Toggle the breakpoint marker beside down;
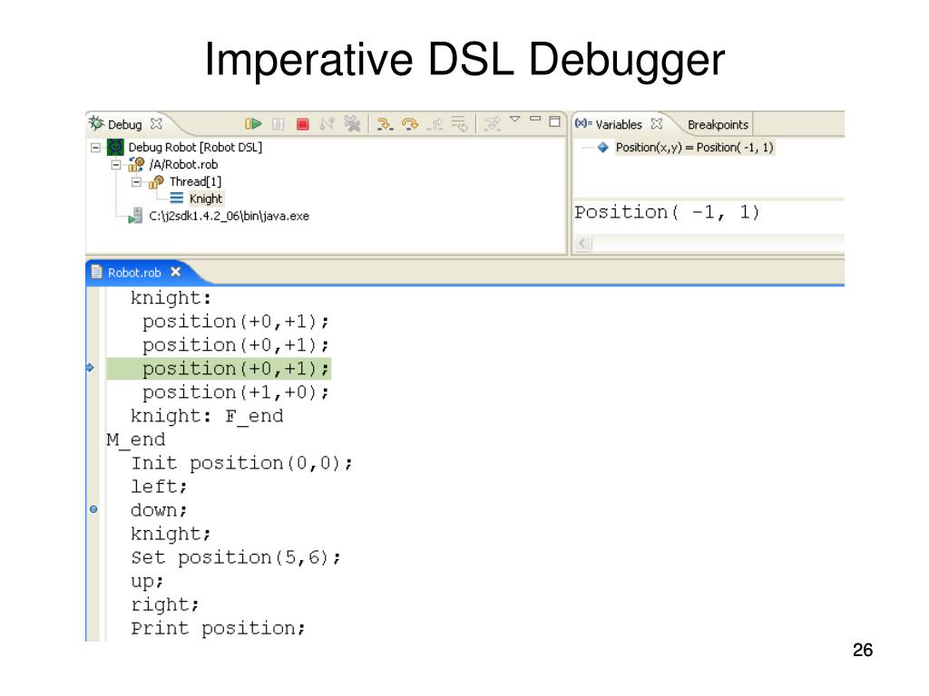The image size is (929, 696). tap(93, 509)
